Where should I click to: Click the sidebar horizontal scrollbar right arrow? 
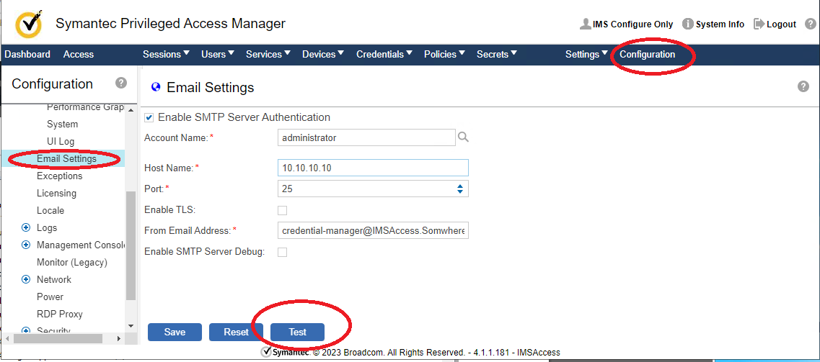pos(119,338)
